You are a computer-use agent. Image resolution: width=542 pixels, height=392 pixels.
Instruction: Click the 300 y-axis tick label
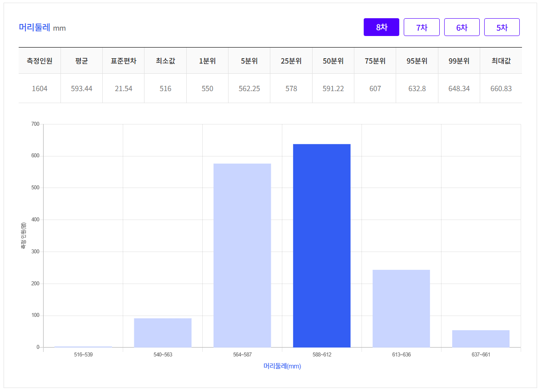[x=35, y=252]
